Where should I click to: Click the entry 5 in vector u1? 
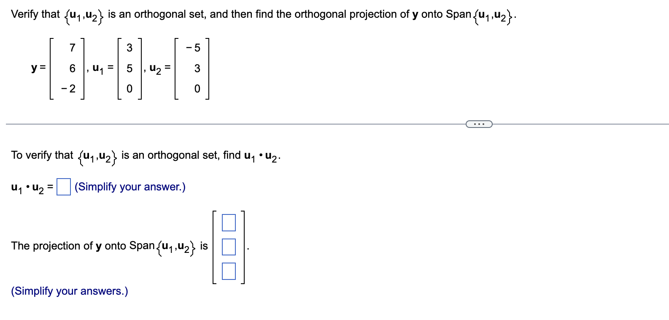coord(130,68)
